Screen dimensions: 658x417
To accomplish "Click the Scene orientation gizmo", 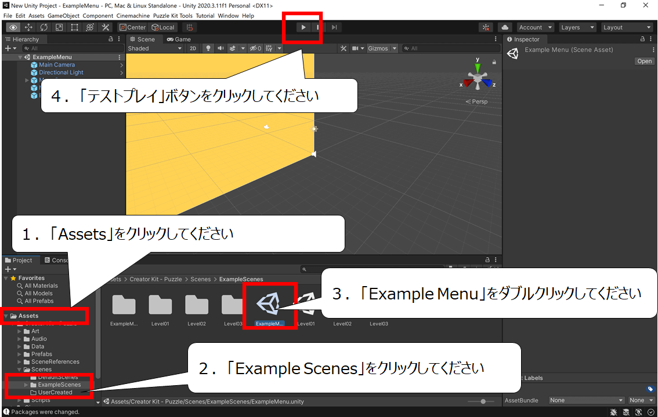I will (478, 78).
